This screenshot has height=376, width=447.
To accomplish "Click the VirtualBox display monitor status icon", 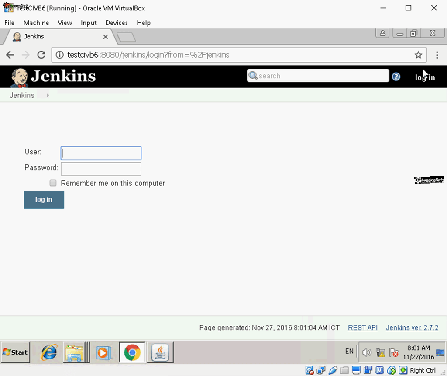I will click(x=356, y=370).
